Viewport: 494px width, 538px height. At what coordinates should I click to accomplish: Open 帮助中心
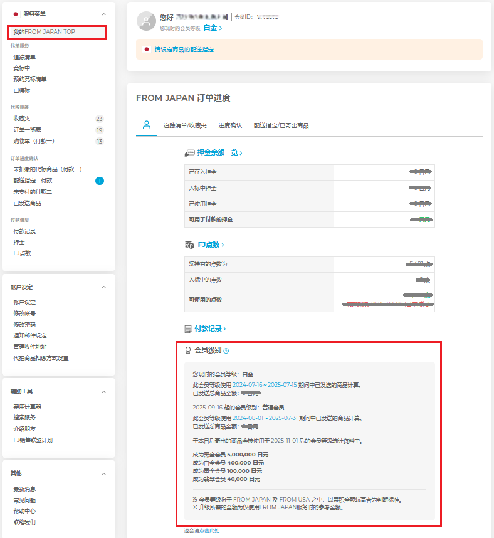click(x=24, y=511)
